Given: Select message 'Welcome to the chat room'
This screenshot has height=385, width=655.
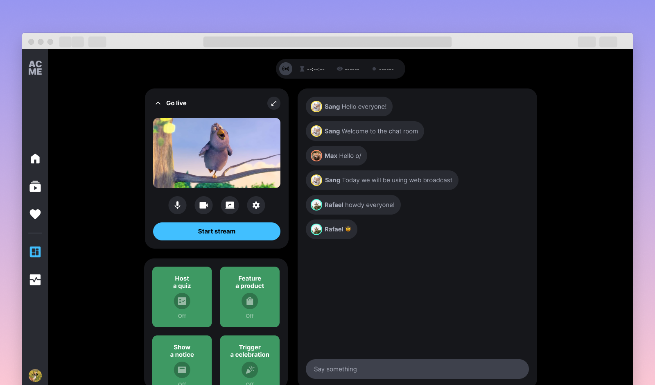Looking at the screenshot, I should [x=365, y=131].
